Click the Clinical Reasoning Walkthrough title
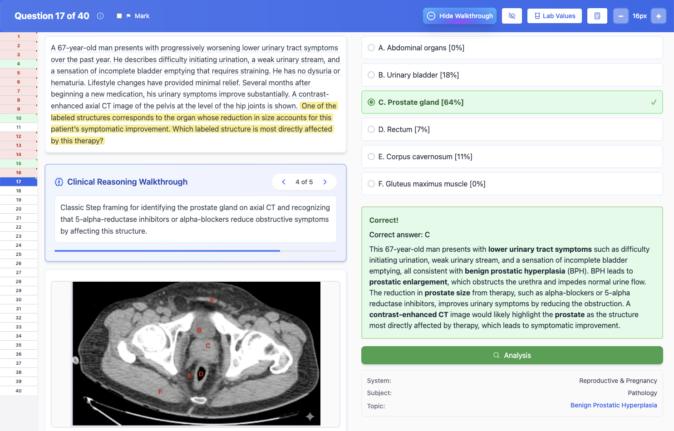The width and height of the screenshot is (674, 431). coord(128,182)
